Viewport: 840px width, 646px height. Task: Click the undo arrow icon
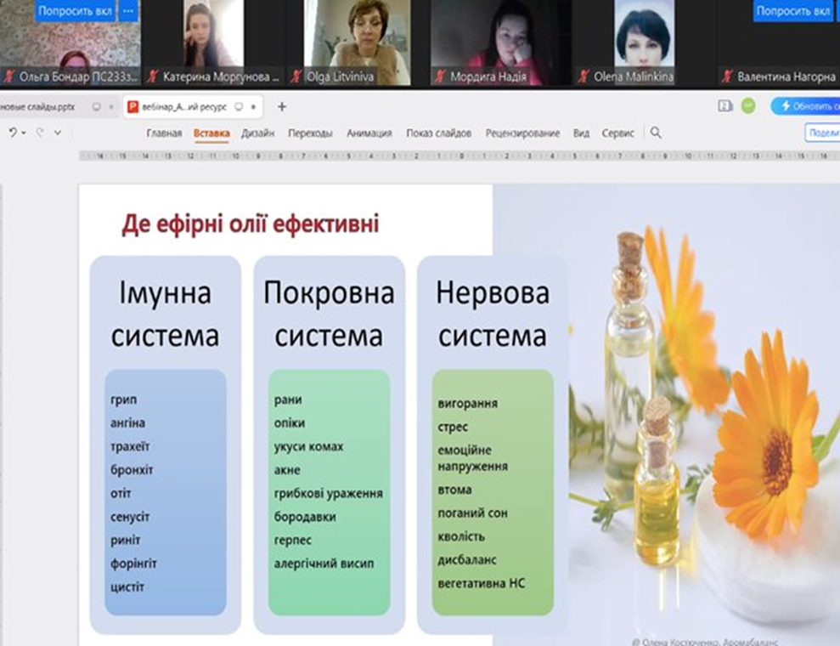(x=12, y=133)
